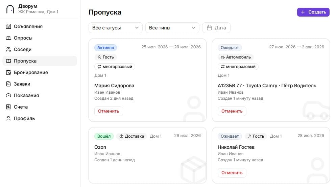This screenshot has height=187, width=336.
Task: Click the box icon in Доставка tag
Action: (x=121, y=136)
